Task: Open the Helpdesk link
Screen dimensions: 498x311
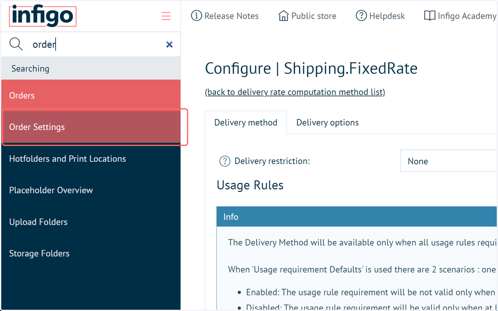Action: click(387, 16)
